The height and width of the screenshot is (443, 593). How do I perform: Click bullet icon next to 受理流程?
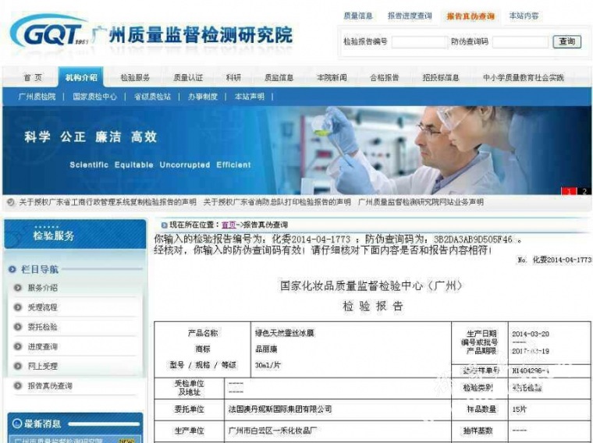tap(17, 307)
